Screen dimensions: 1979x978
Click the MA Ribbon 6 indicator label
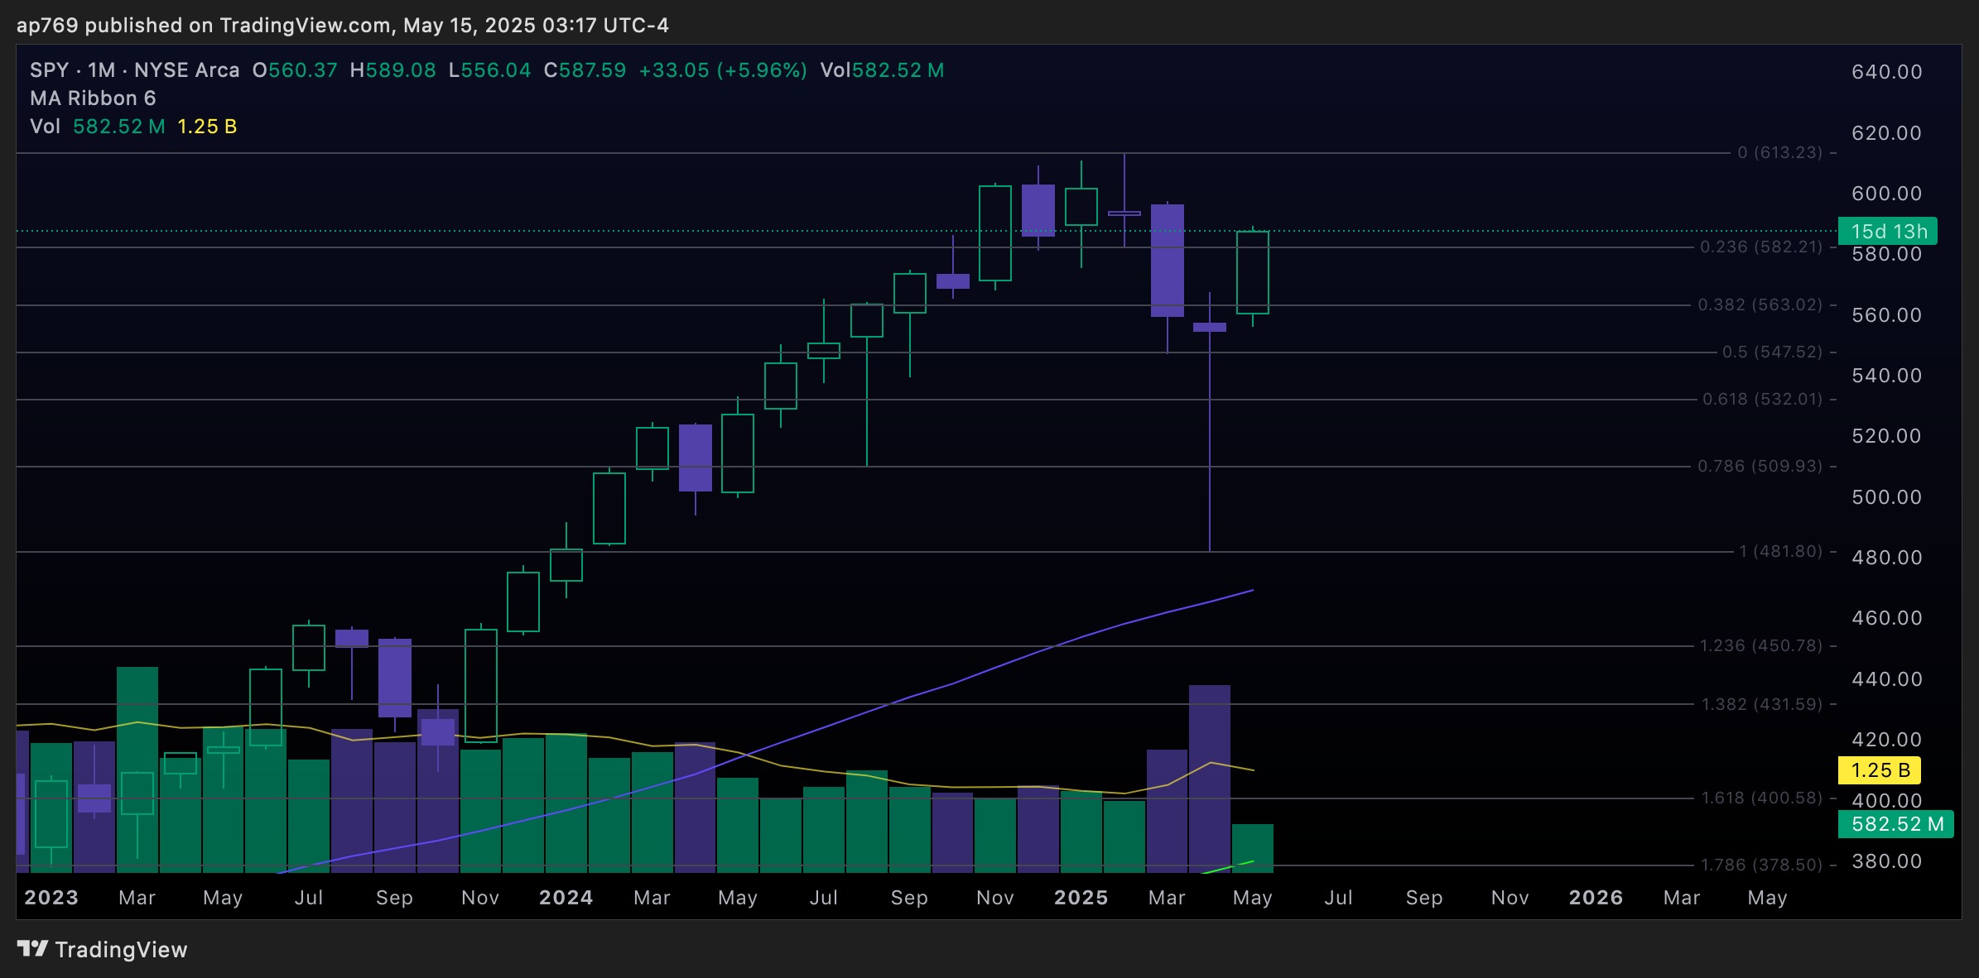point(93,98)
